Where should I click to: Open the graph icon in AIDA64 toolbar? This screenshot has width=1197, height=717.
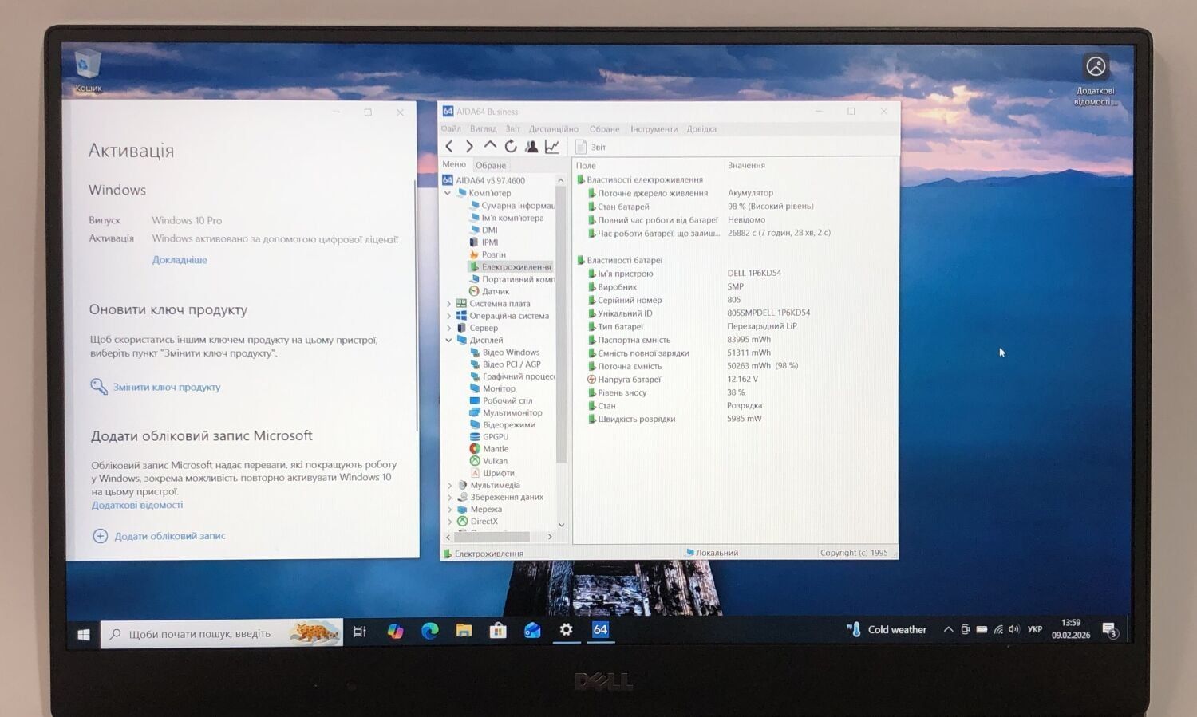(x=552, y=147)
